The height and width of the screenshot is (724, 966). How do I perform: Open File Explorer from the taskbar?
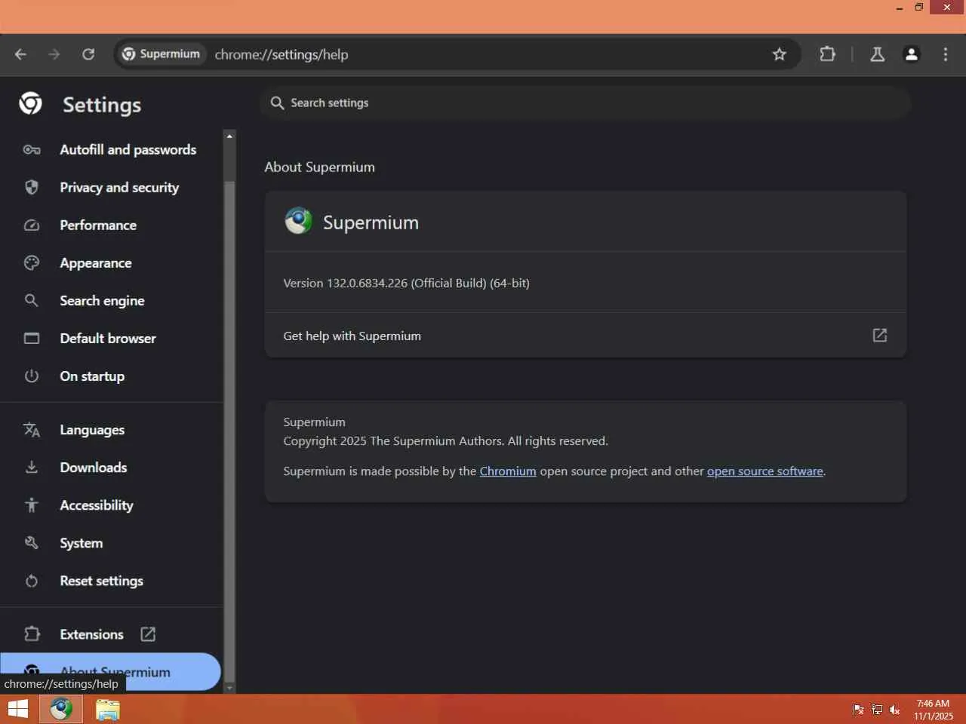108,710
